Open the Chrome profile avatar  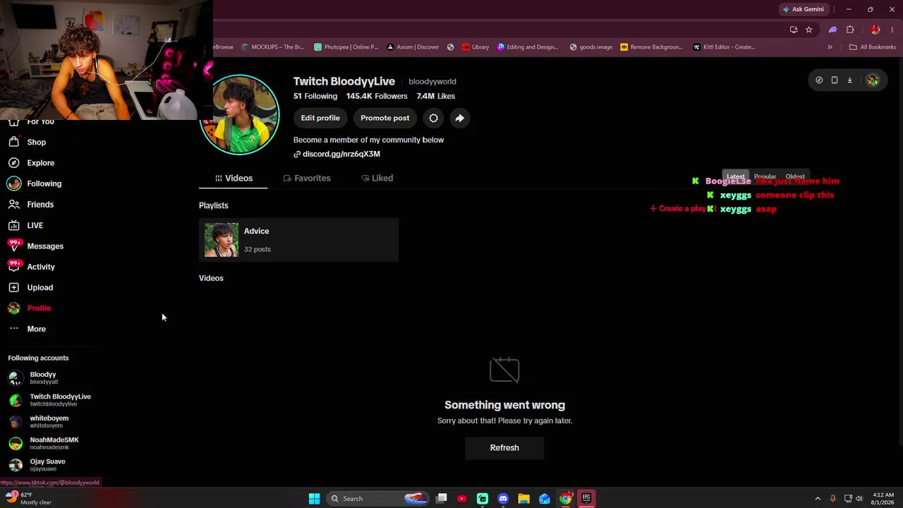tap(875, 30)
